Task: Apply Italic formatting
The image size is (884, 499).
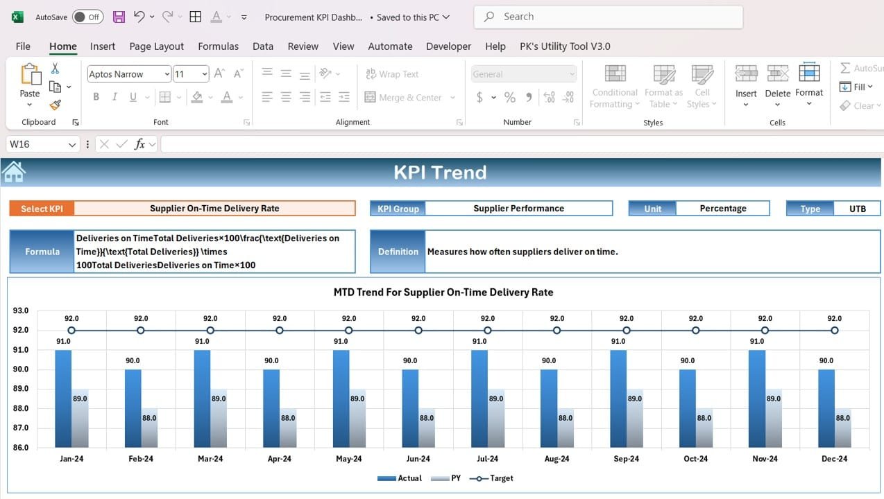Action: tap(114, 97)
